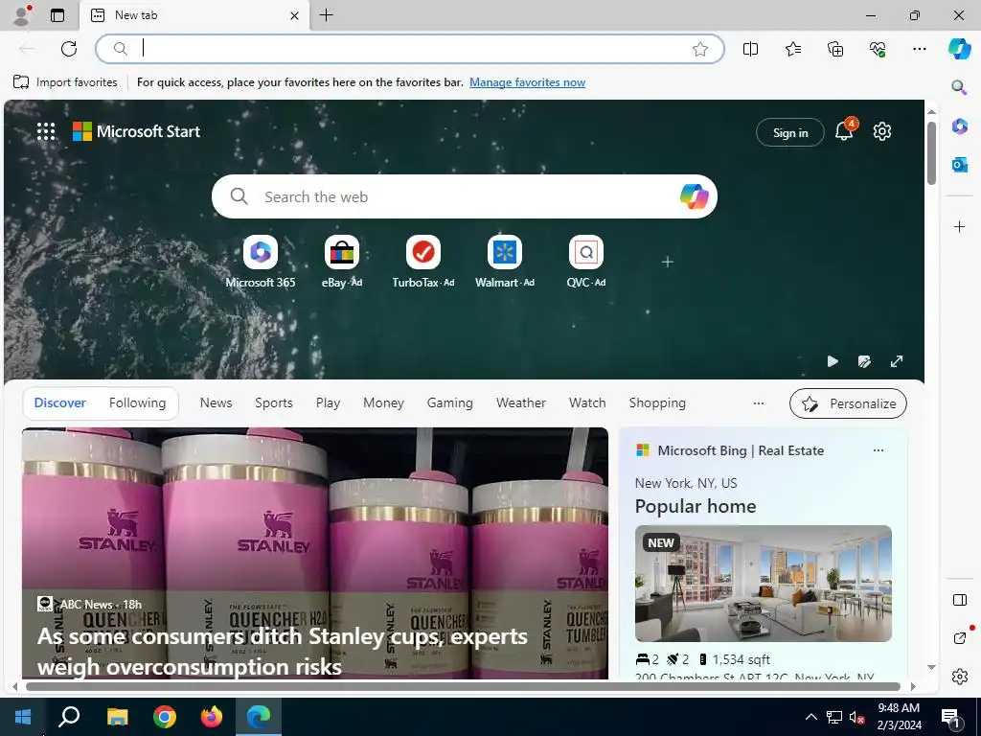Open the Walmart quick link
This screenshot has height=736, width=981.
point(504,262)
